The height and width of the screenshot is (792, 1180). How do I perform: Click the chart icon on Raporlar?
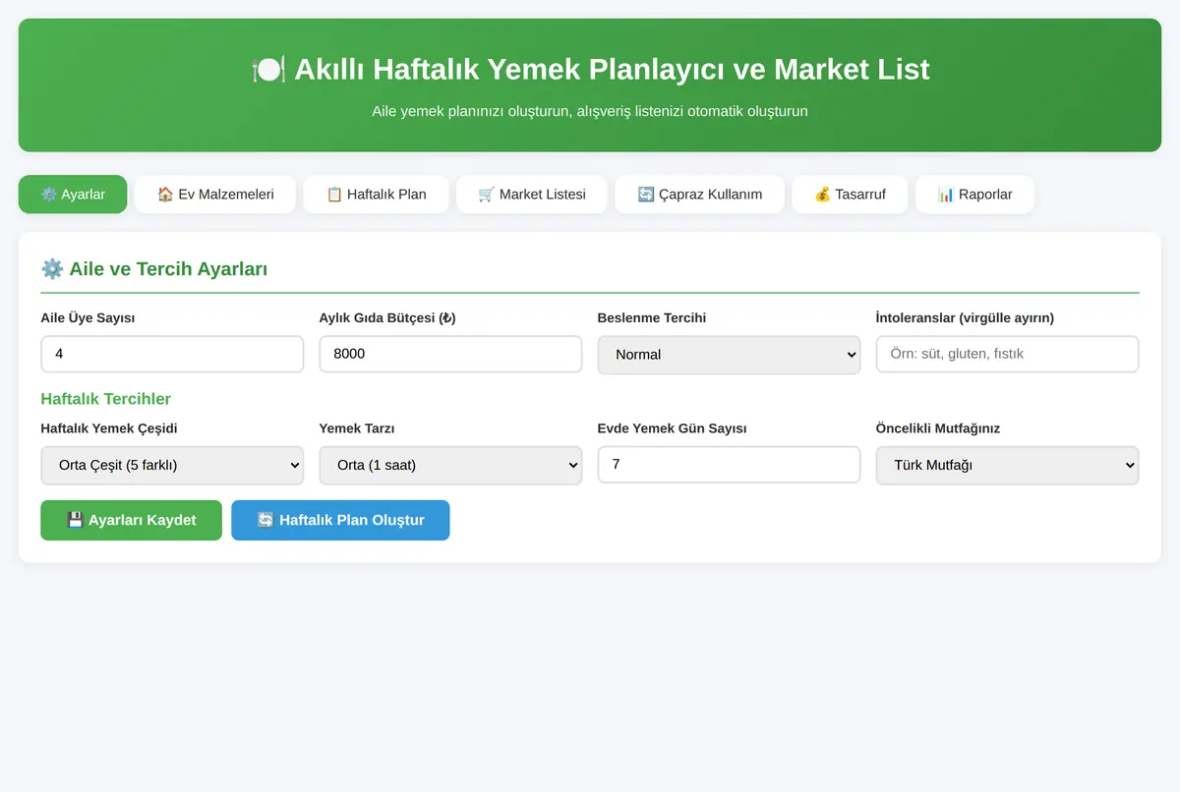click(x=946, y=195)
